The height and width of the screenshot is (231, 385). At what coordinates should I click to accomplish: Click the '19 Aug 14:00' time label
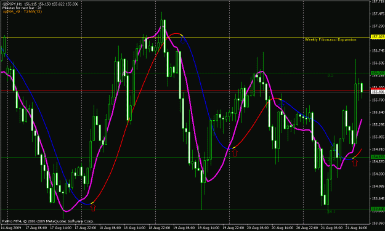(209, 228)
